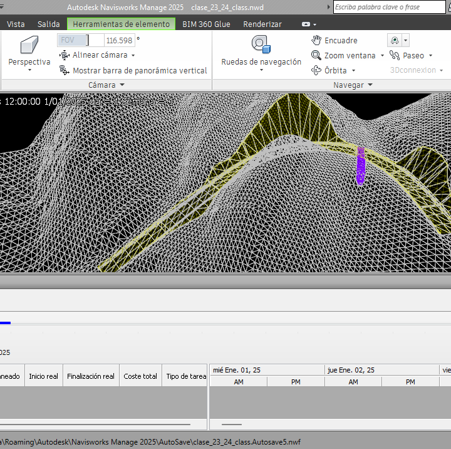451x449 pixels.
Task: Activate the Zoom ventana tool
Action: [317, 55]
